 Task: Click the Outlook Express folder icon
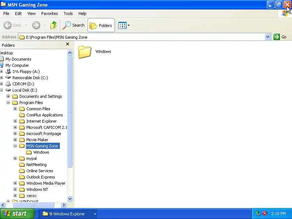22,177
